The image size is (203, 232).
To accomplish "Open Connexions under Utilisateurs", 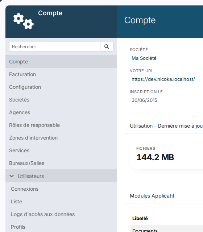I will click(61, 189).
